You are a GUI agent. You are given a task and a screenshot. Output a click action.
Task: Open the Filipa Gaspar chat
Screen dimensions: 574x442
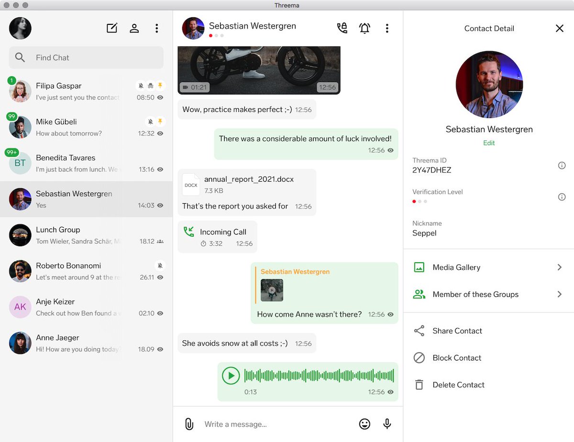click(86, 91)
